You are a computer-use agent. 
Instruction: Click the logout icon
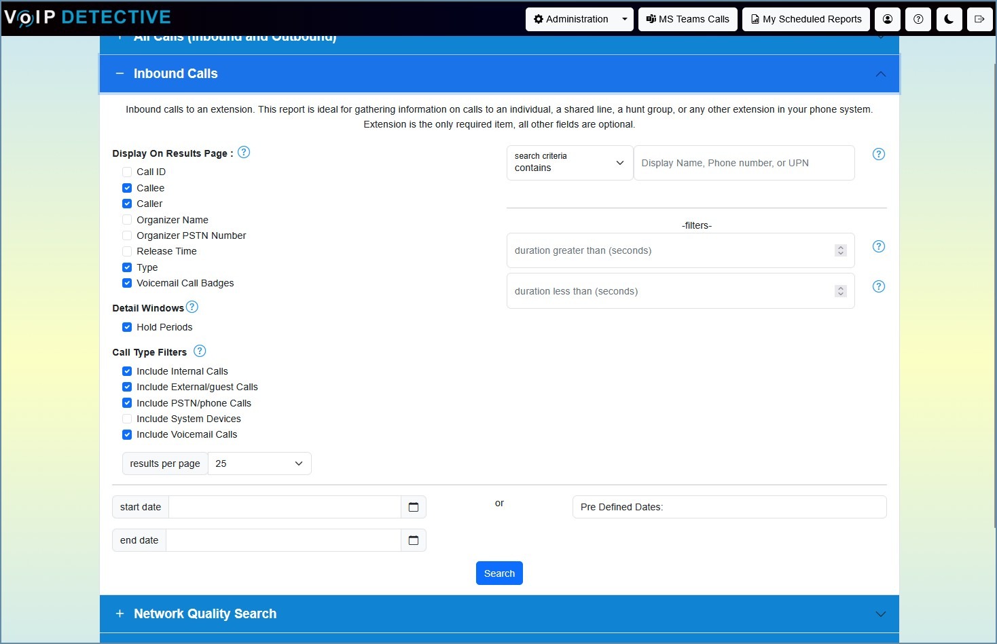pos(979,19)
